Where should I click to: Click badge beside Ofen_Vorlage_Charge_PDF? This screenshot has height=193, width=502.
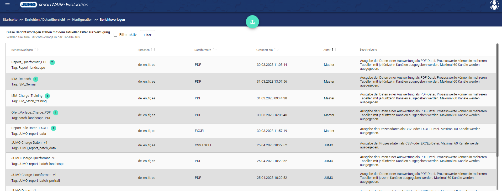coord(56,113)
